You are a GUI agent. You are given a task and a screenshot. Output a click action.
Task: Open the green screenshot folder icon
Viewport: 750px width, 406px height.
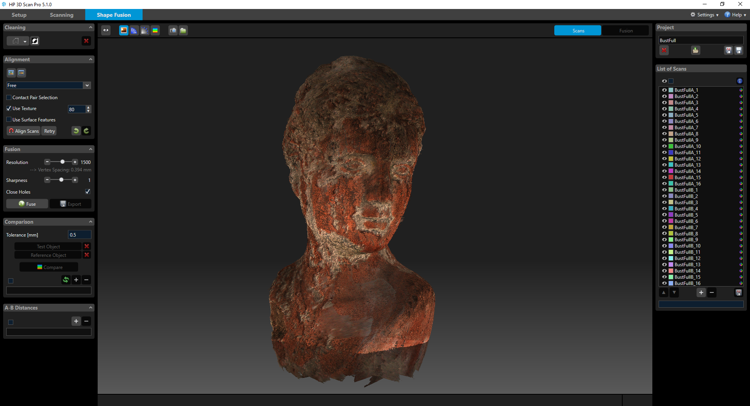point(183,30)
